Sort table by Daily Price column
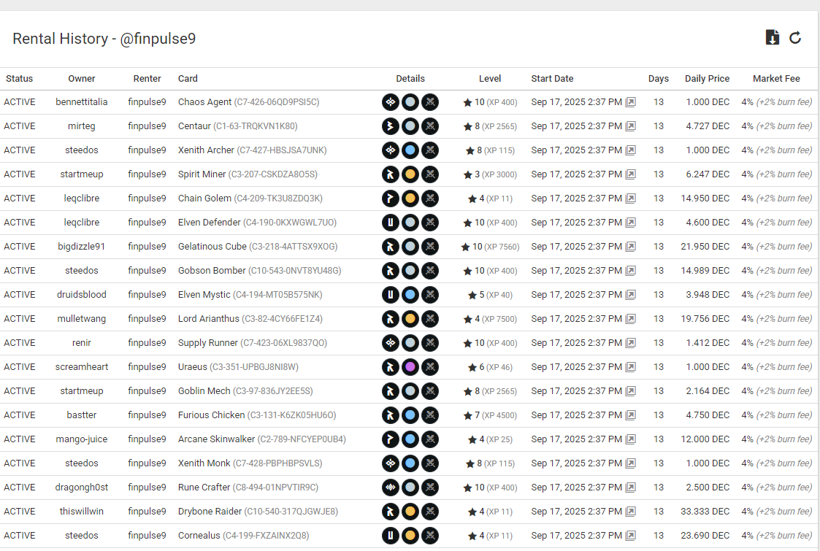 [x=706, y=79]
